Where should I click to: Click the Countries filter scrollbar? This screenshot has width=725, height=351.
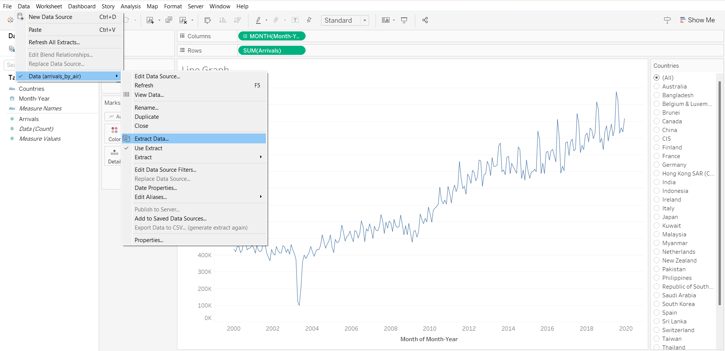point(720,189)
